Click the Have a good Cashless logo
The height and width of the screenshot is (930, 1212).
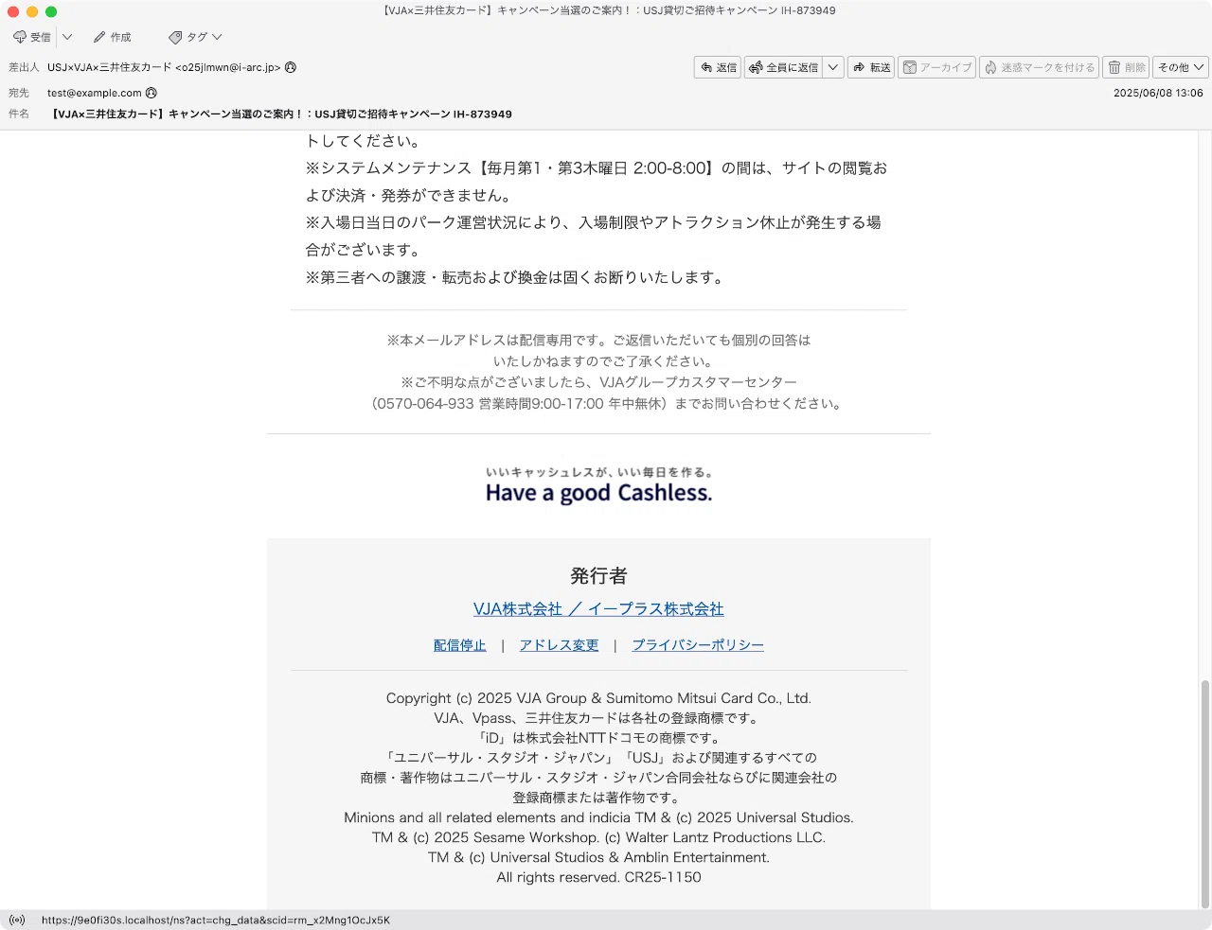(598, 485)
